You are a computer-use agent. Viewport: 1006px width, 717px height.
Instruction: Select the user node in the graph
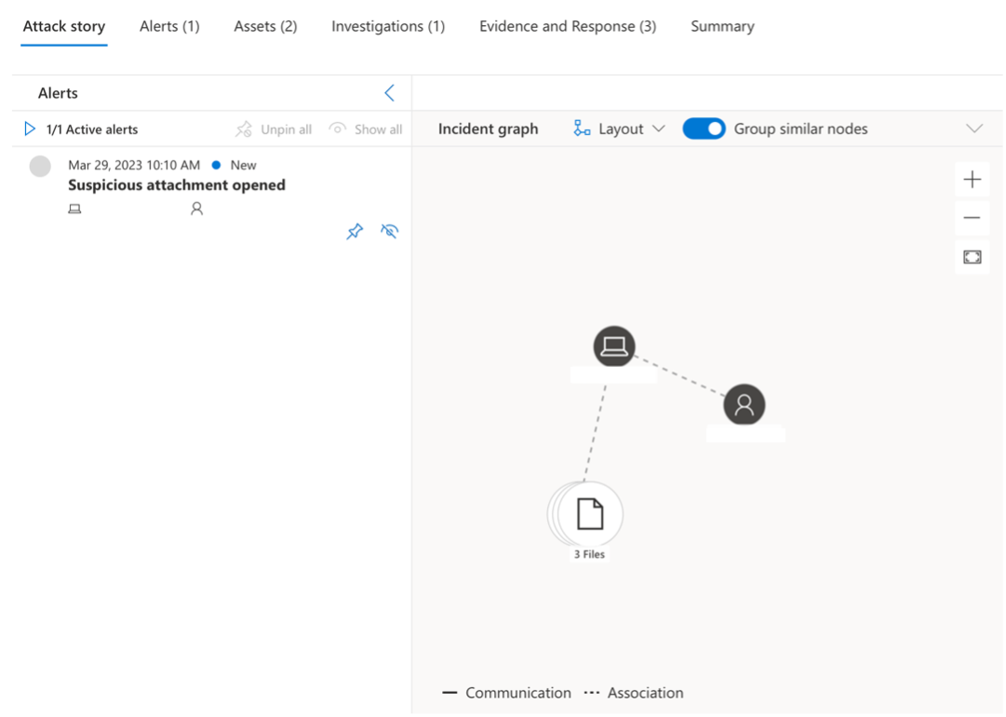click(744, 404)
